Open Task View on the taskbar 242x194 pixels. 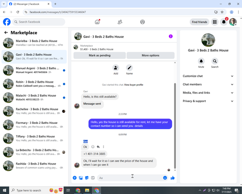[x=68, y=190]
